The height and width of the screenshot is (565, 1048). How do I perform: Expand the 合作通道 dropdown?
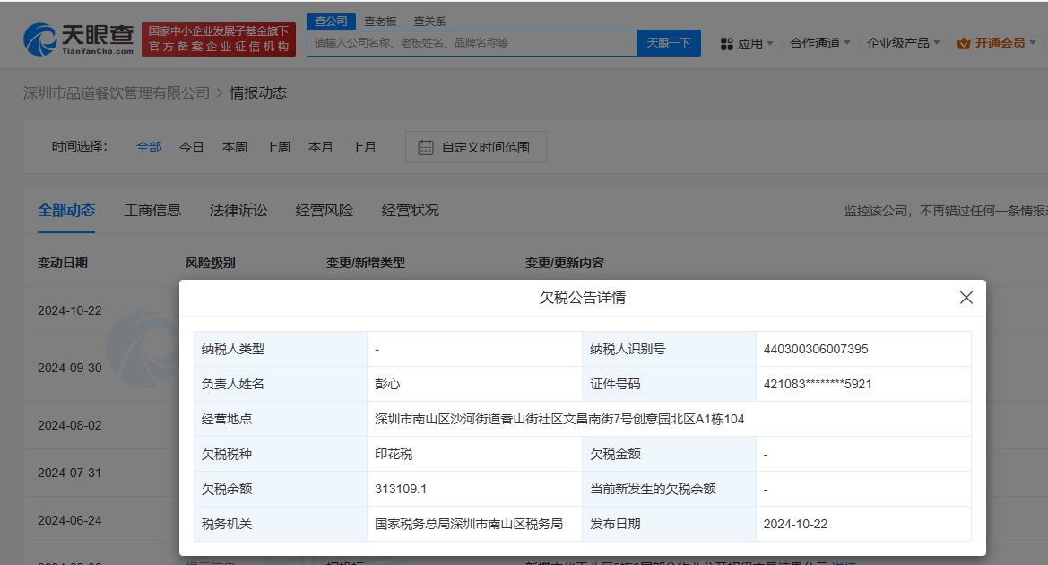(x=819, y=43)
